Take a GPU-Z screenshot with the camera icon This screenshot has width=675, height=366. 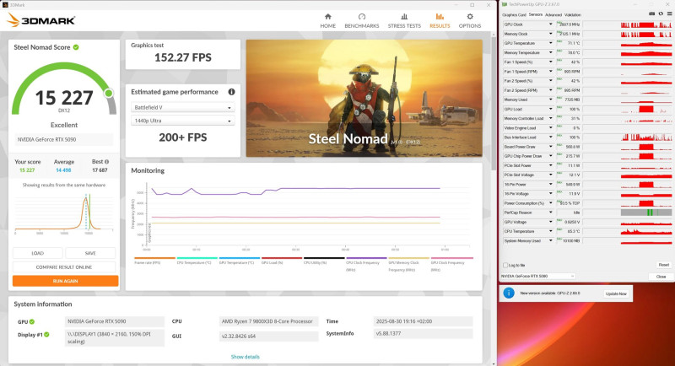[x=651, y=14]
